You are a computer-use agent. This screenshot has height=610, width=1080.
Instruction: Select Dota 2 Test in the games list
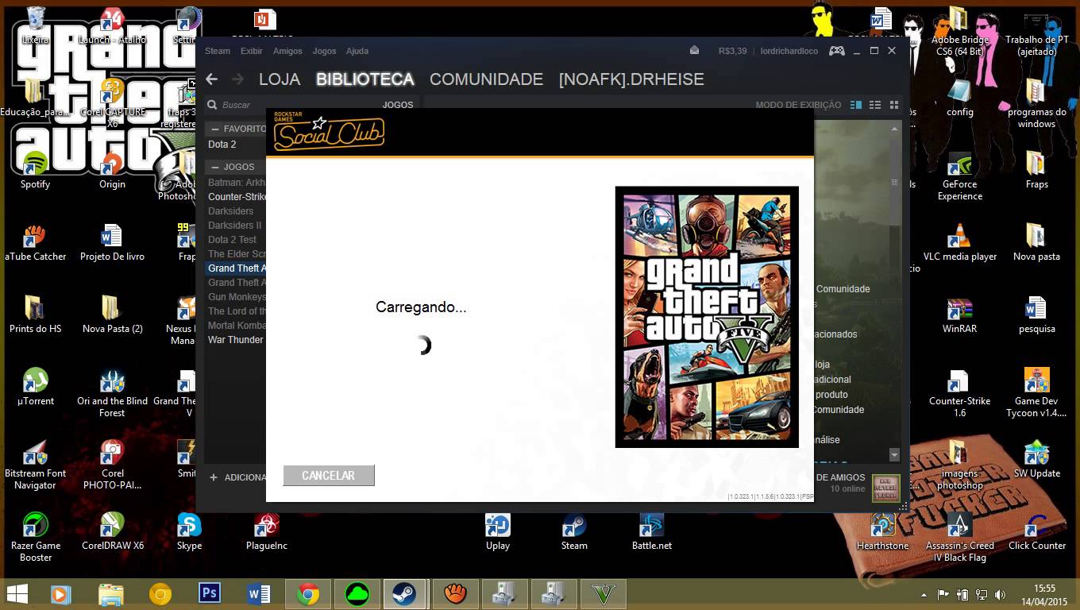point(233,240)
